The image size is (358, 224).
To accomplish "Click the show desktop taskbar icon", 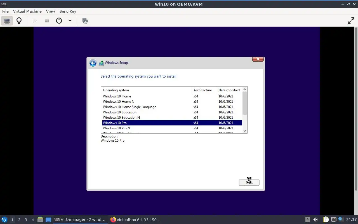I will (48, 220).
